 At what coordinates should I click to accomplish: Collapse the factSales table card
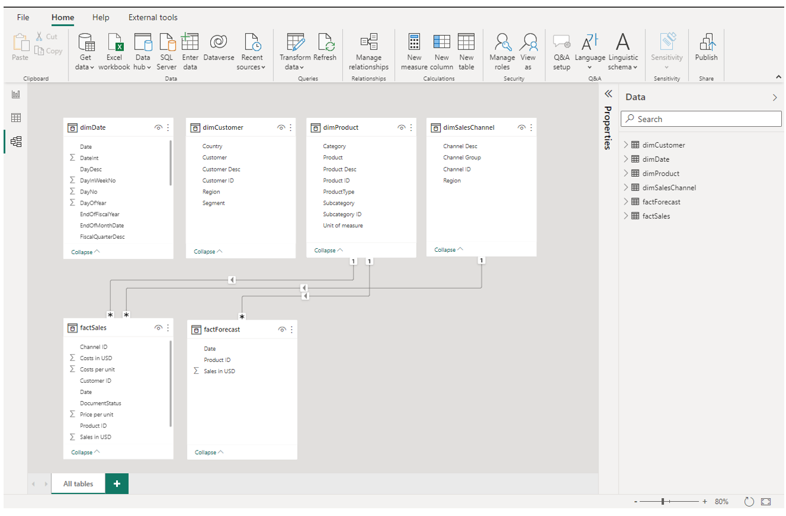coord(86,452)
